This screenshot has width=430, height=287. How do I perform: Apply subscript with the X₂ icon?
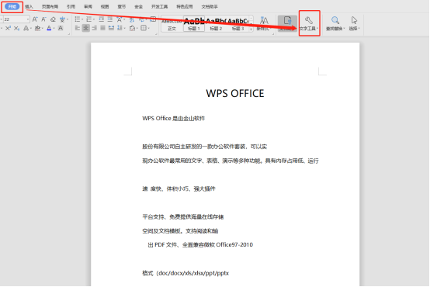pyautogui.click(x=16, y=28)
